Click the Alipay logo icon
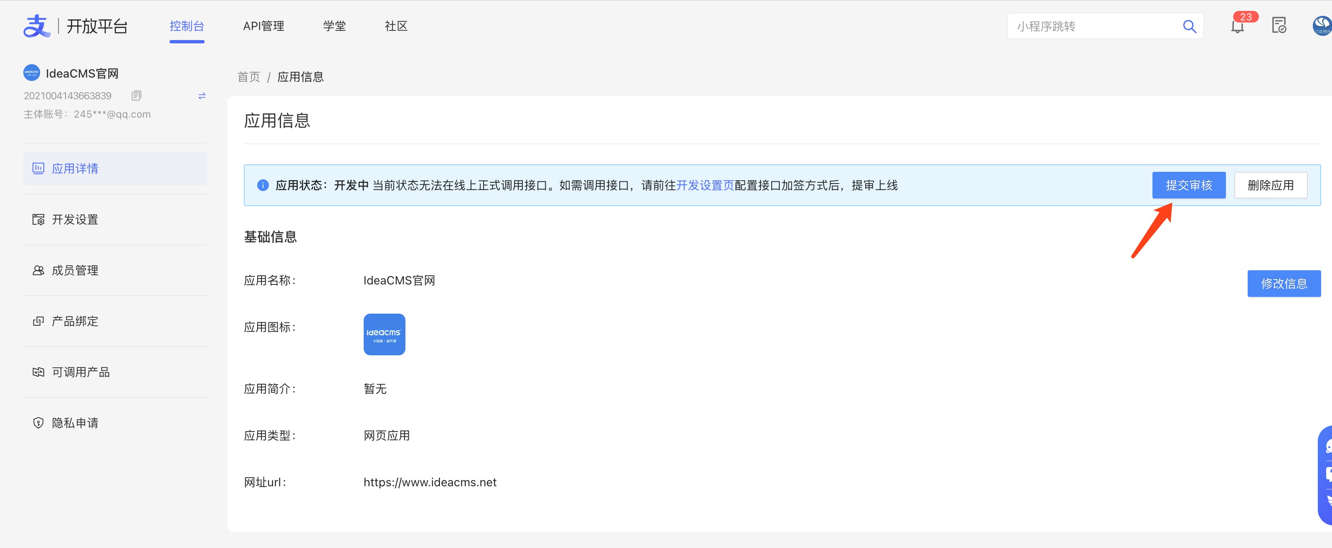This screenshot has width=1332, height=548. 37,26
